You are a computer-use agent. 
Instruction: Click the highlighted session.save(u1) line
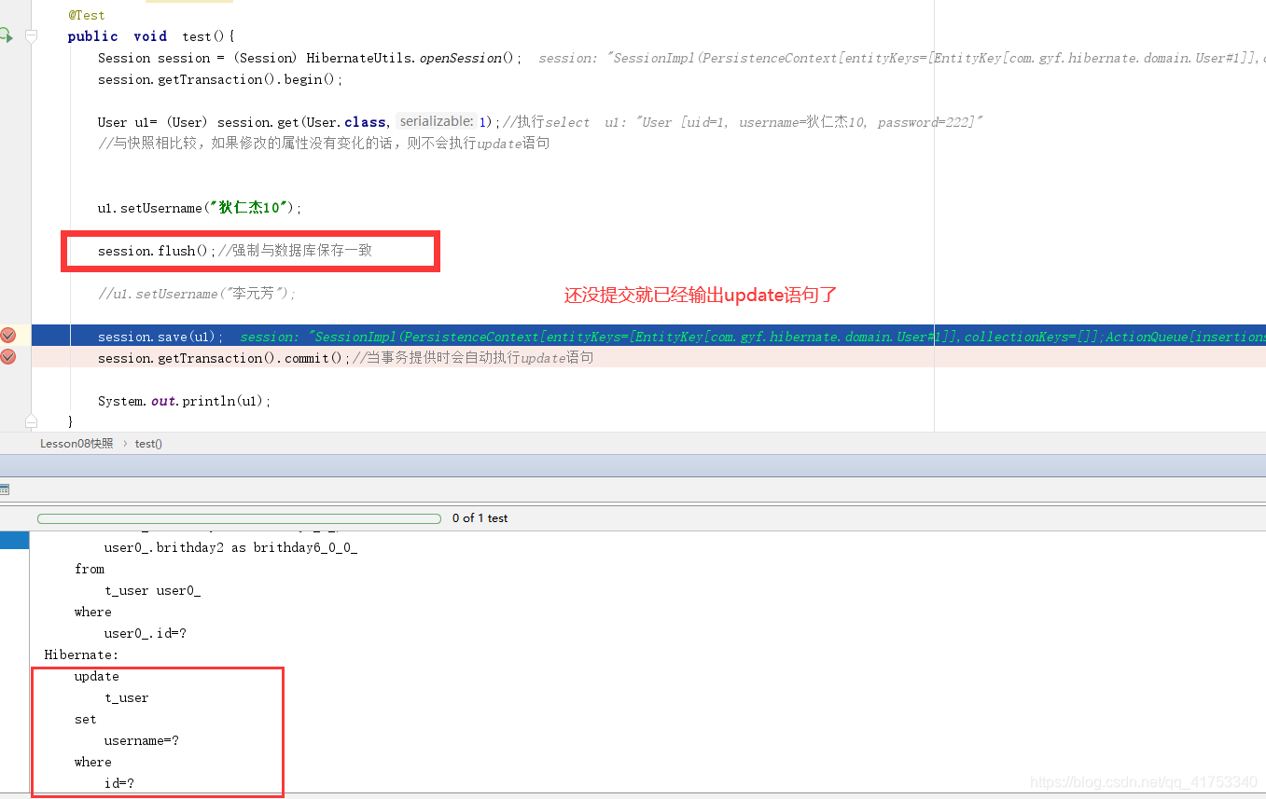160,337
